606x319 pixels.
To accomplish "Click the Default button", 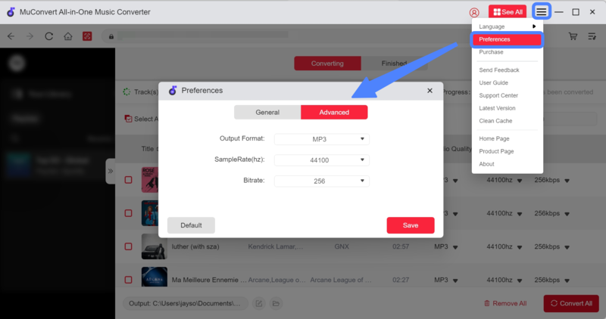I will click(191, 225).
